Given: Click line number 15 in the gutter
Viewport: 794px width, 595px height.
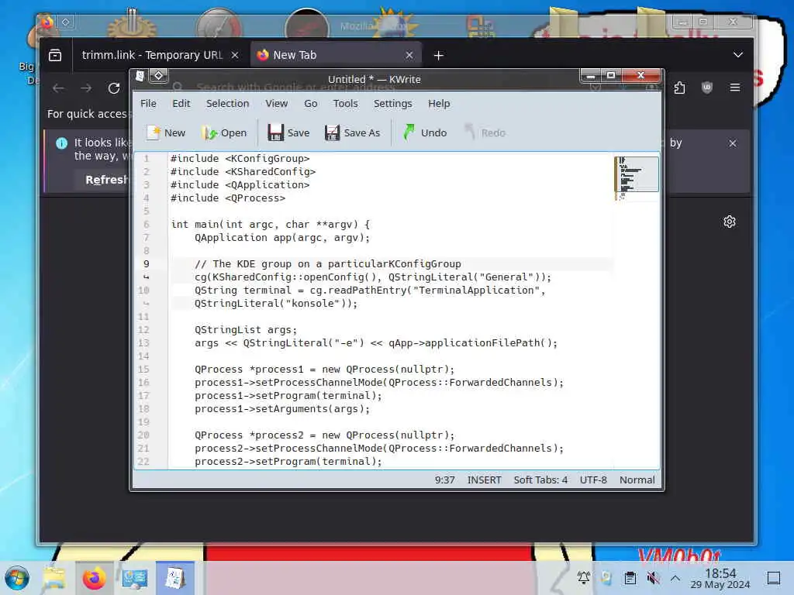Looking at the screenshot, I should click(x=143, y=370).
